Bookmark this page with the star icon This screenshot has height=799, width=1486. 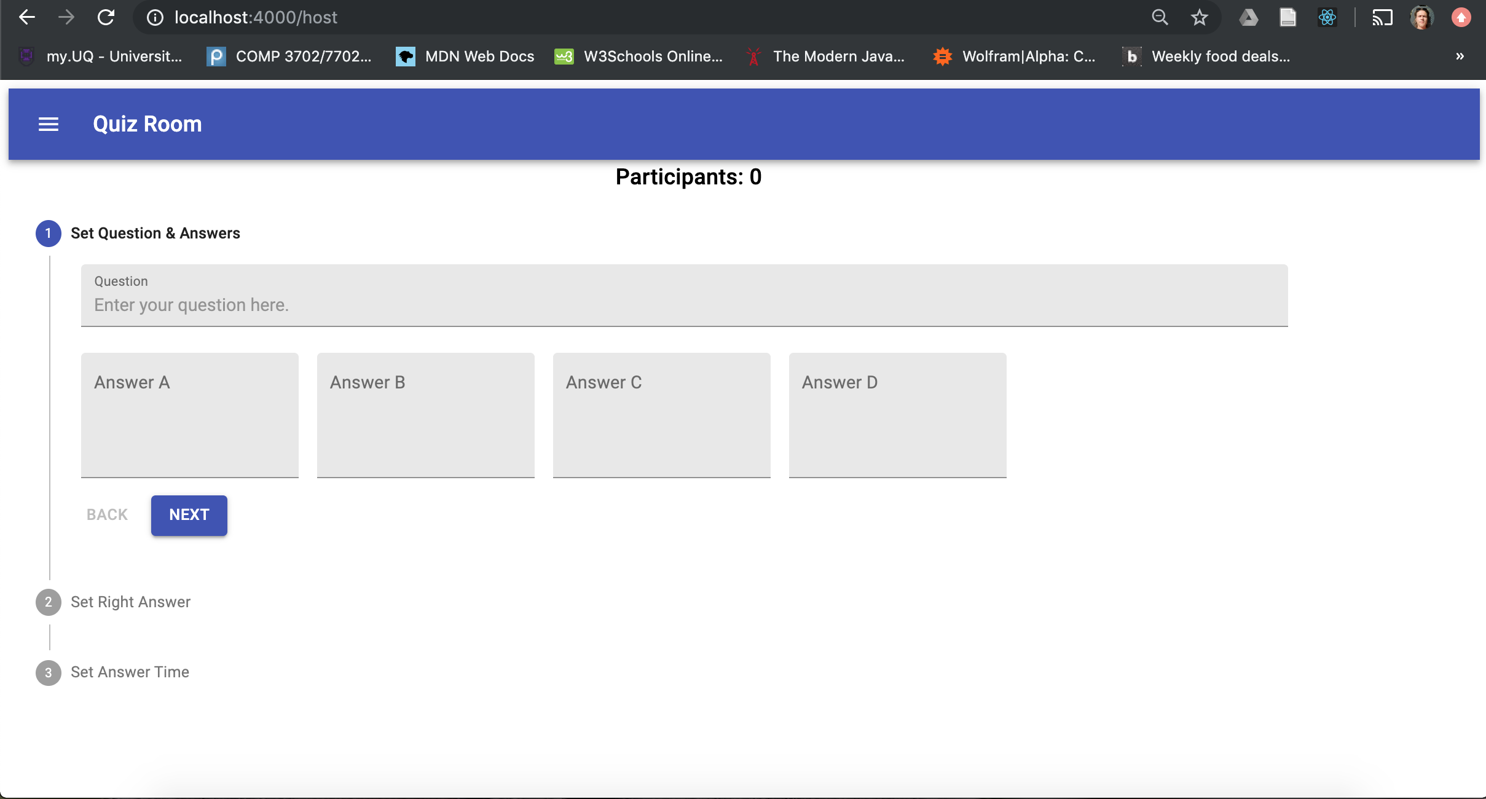click(x=1200, y=17)
